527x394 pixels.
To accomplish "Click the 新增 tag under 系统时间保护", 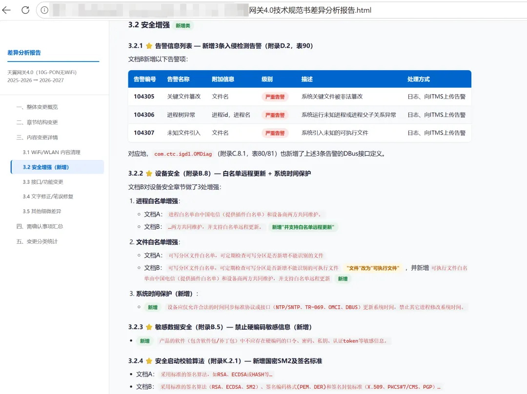I will pos(153,307).
